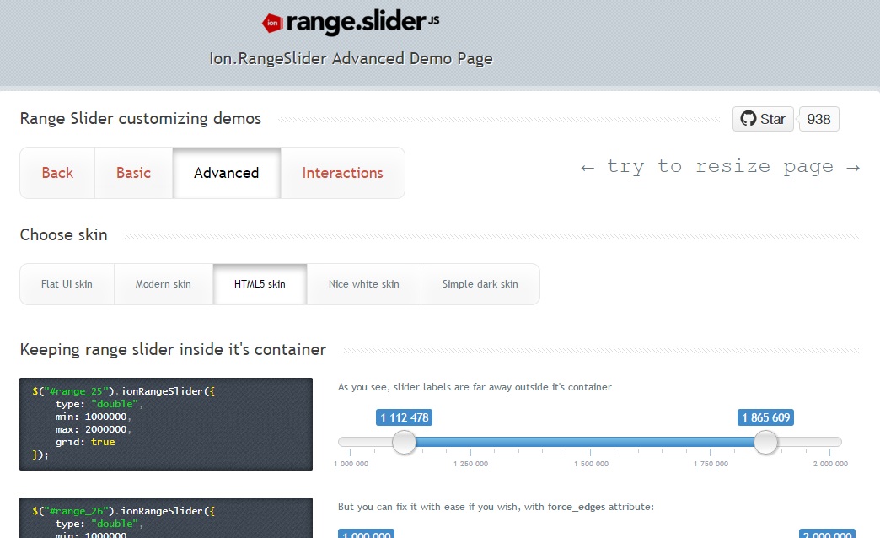The image size is (880, 538).
Task: Choose the Nice white skin
Action: [364, 284]
